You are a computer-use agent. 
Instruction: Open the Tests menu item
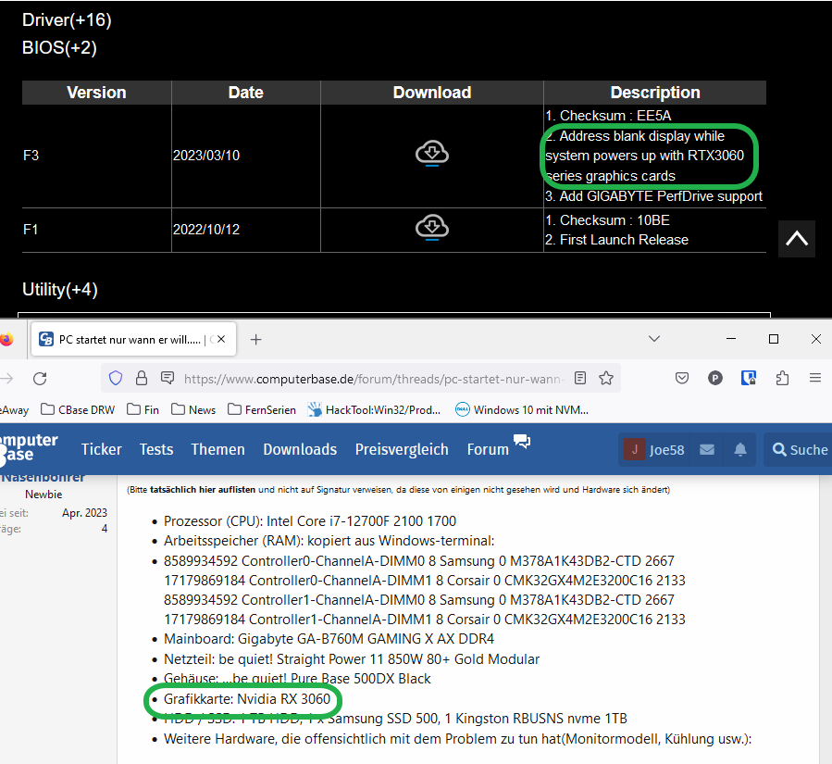point(156,450)
